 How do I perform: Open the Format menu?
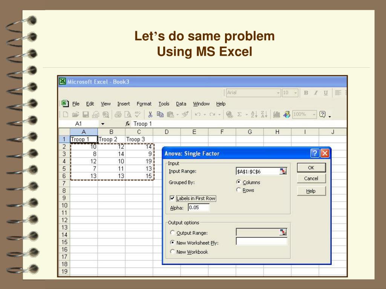144,104
